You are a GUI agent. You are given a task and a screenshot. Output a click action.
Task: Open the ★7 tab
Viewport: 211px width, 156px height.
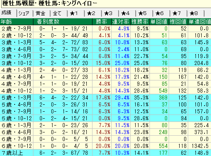[179, 13]
